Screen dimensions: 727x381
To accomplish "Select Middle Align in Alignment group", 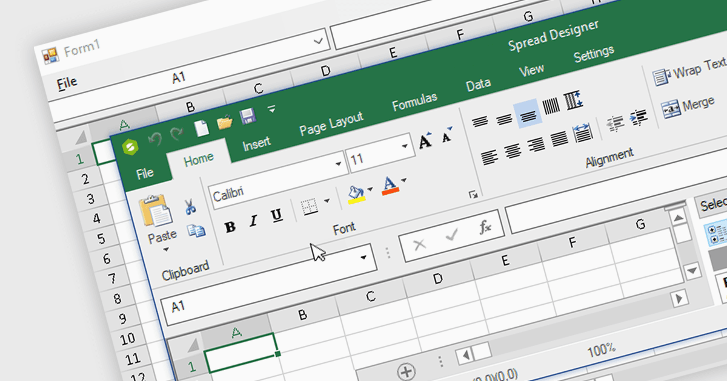I will coord(504,119).
